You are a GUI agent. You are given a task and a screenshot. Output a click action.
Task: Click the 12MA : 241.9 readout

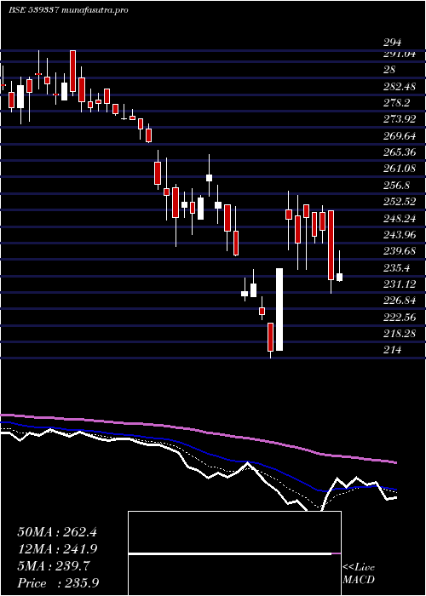coord(57,549)
